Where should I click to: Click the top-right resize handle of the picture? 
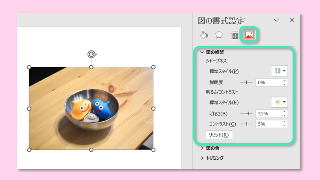[153, 67]
